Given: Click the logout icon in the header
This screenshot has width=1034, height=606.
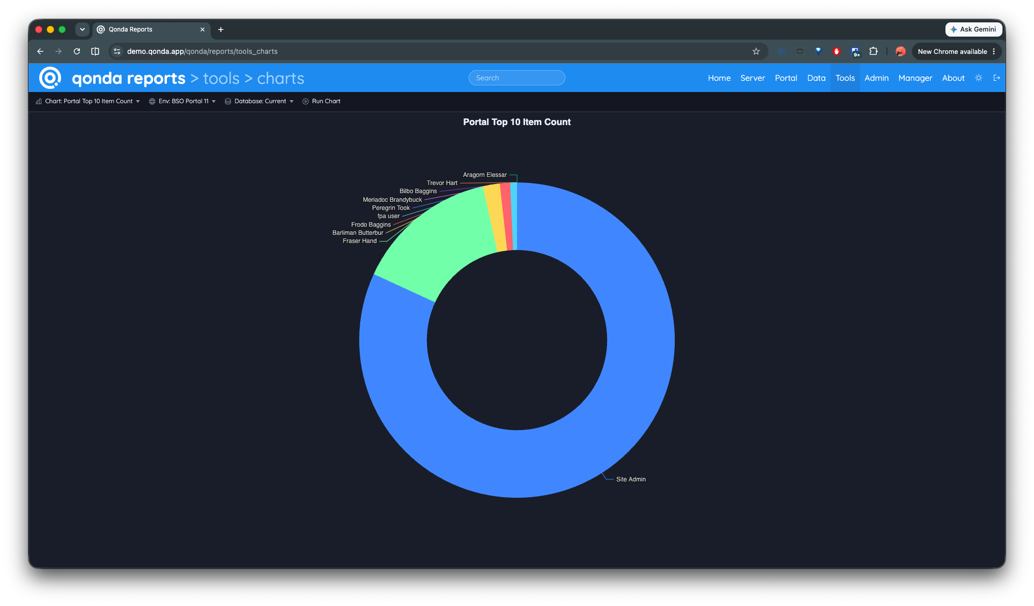Looking at the screenshot, I should 996,78.
